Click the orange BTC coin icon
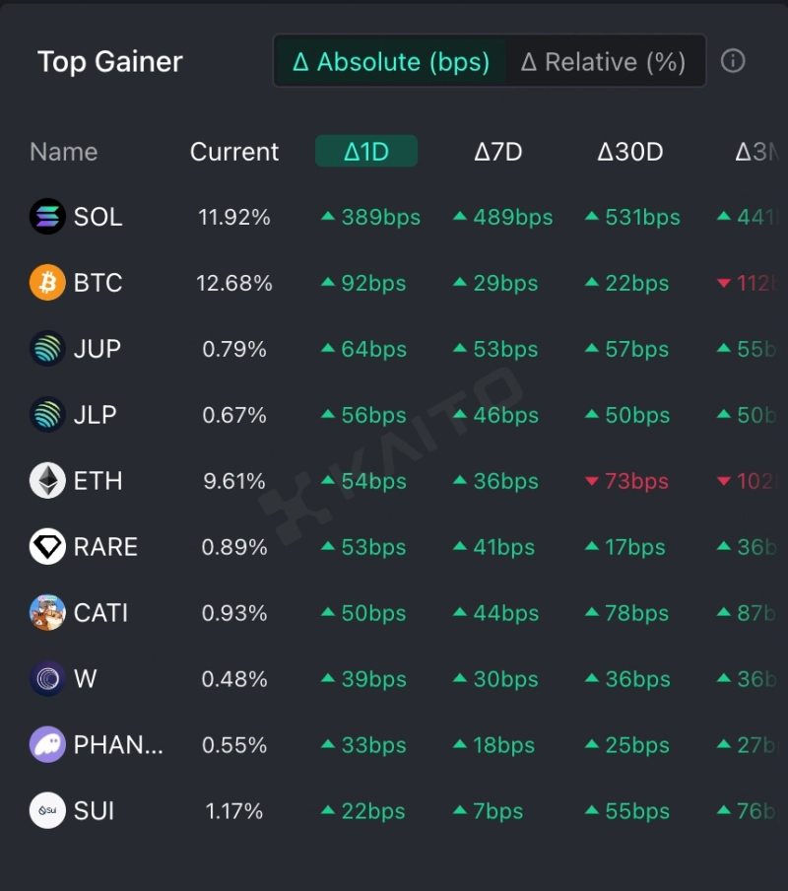 47,283
